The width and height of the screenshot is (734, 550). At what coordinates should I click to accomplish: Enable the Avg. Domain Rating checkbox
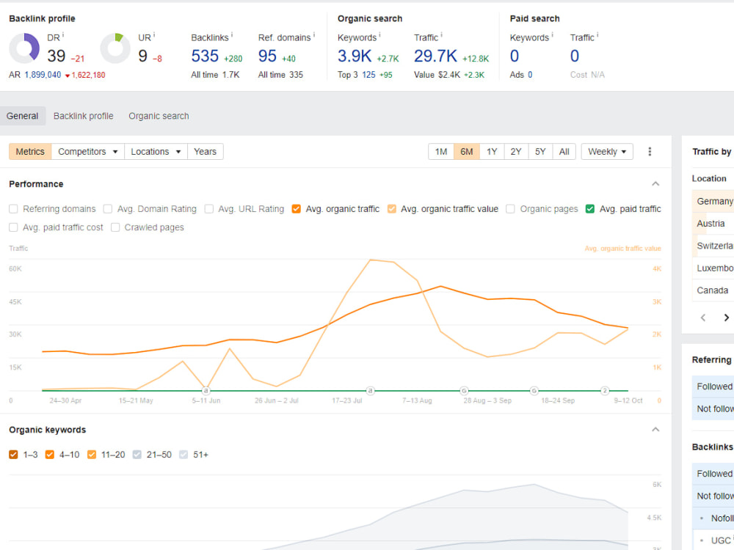pyautogui.click(x=108, y=208)
